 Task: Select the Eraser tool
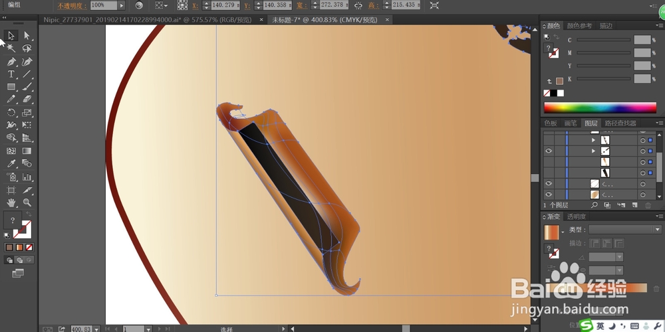point(27,99)
